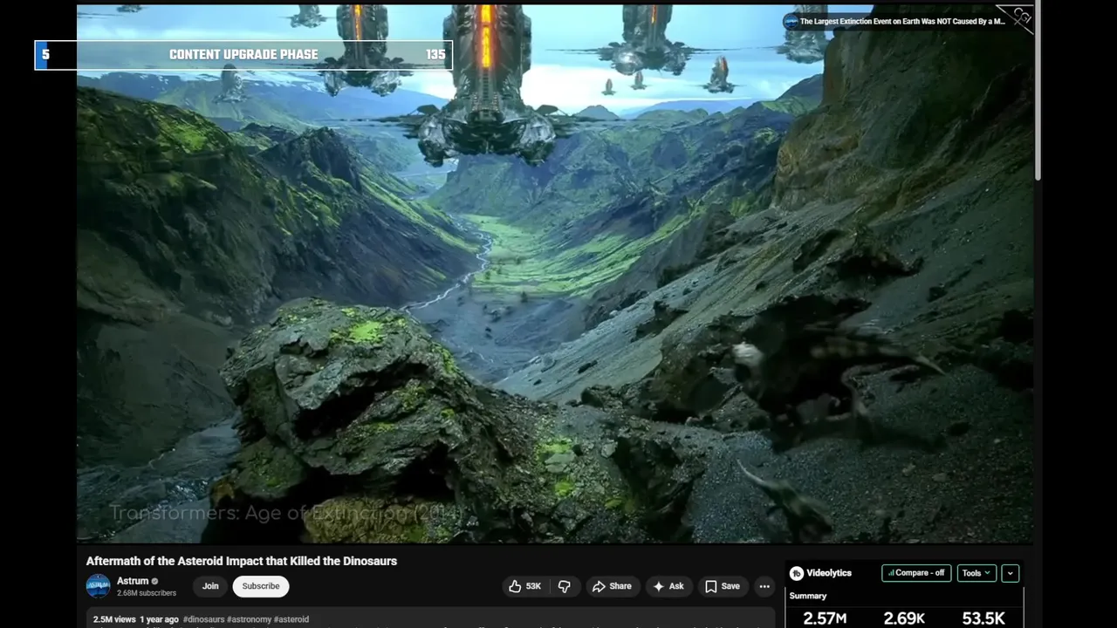The width and height of the screenshot is (1117, 628).
Task: Click the page vertical scrollbar
Action: 1038,92
